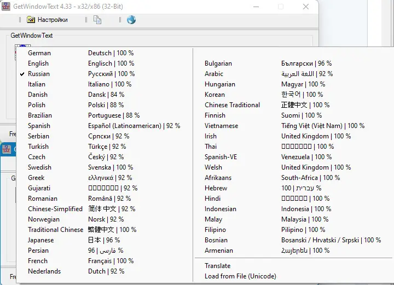Select Gujarati language entry
The image size is (394, 285).
click(105, 188)
